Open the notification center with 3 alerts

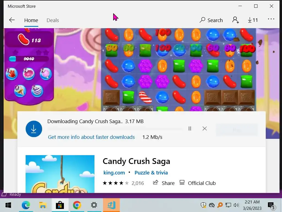point(271,205)
